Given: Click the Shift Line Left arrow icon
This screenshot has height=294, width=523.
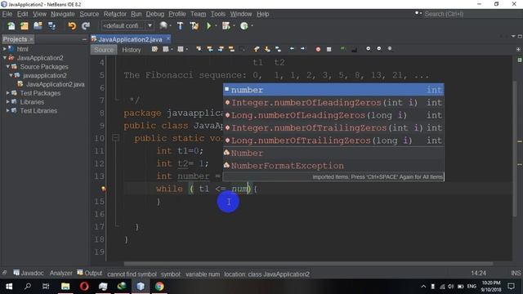Looking at the screenshot, I should coord(292,49).
